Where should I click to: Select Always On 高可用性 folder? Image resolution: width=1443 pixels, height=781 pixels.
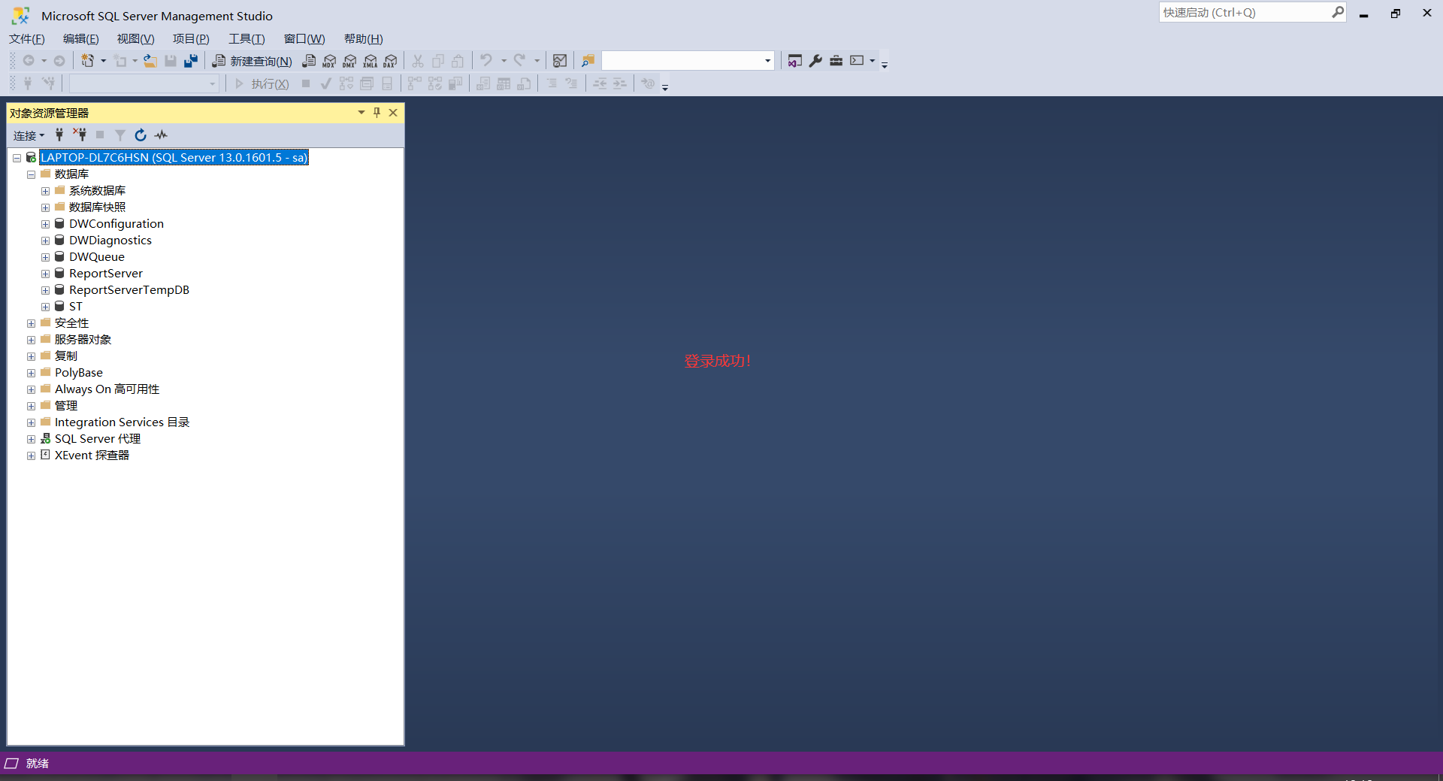pos(107,389)
